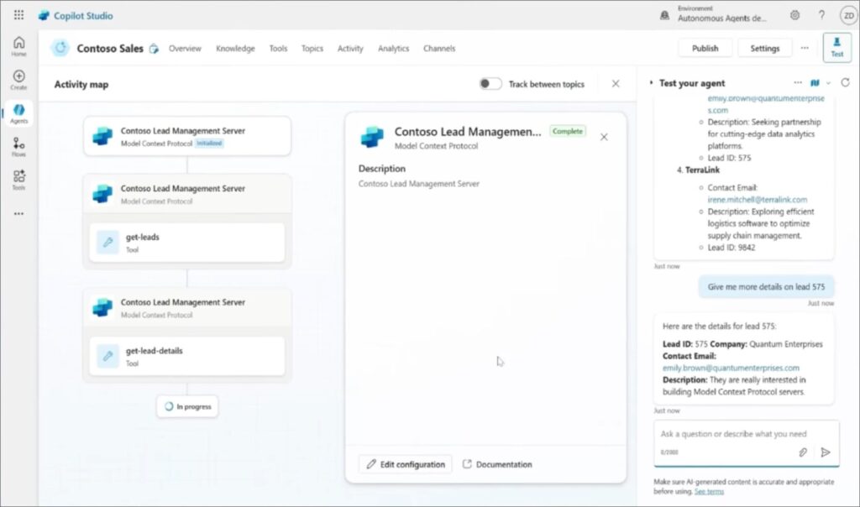This screenshot has width=860, height=507.
Task: Click the icon beside Contoso Sales name
Action: point(155,49)
